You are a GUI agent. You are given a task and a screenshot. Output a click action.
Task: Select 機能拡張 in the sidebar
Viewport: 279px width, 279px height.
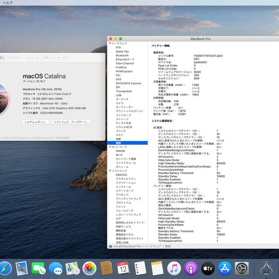121,231
